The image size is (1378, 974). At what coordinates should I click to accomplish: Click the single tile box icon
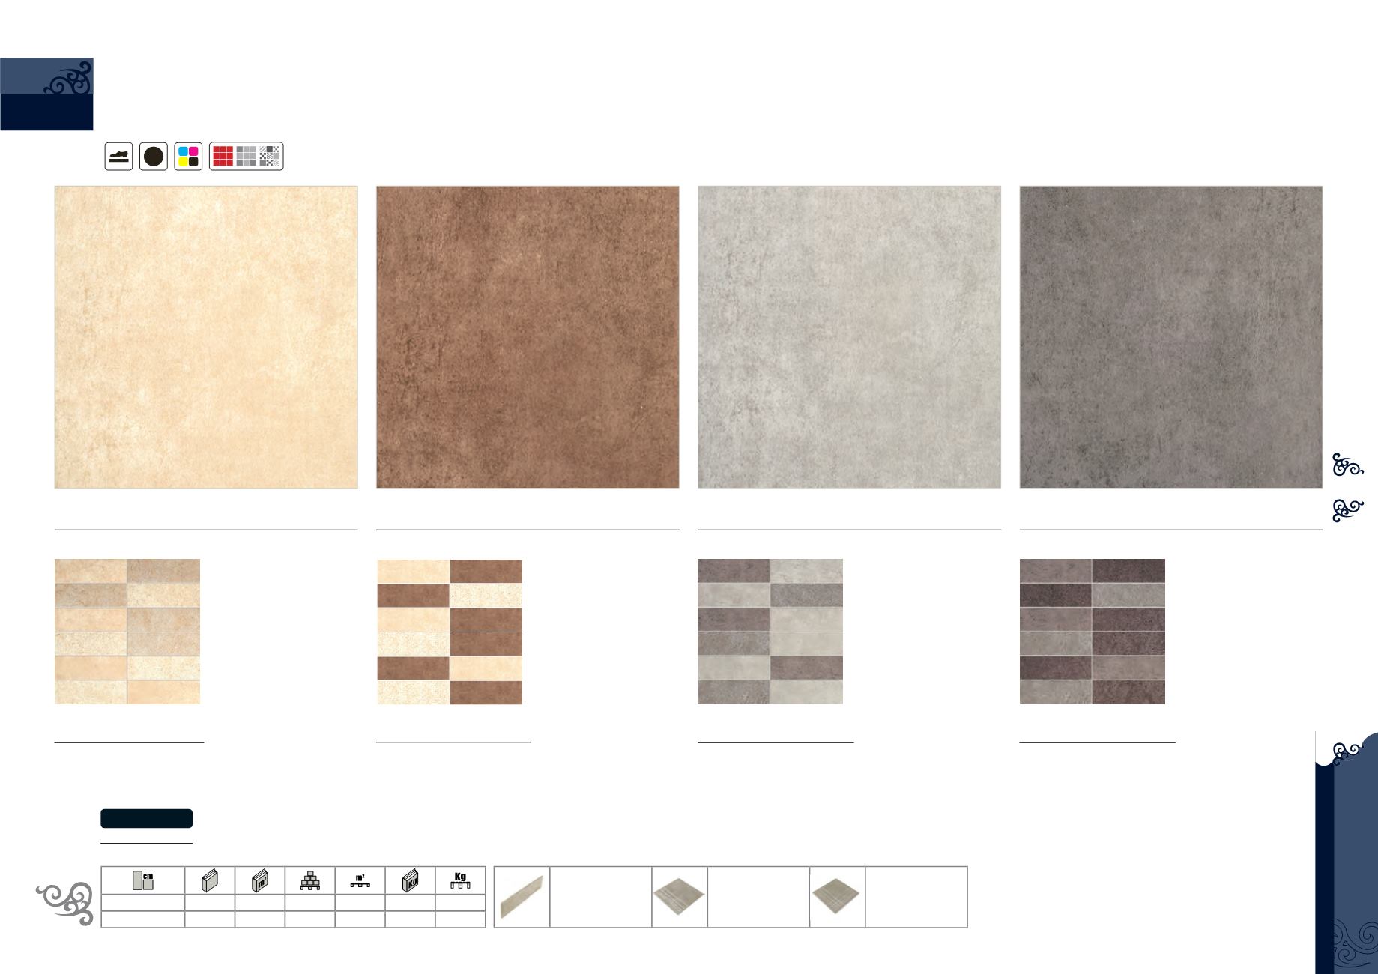pos(209,880)
